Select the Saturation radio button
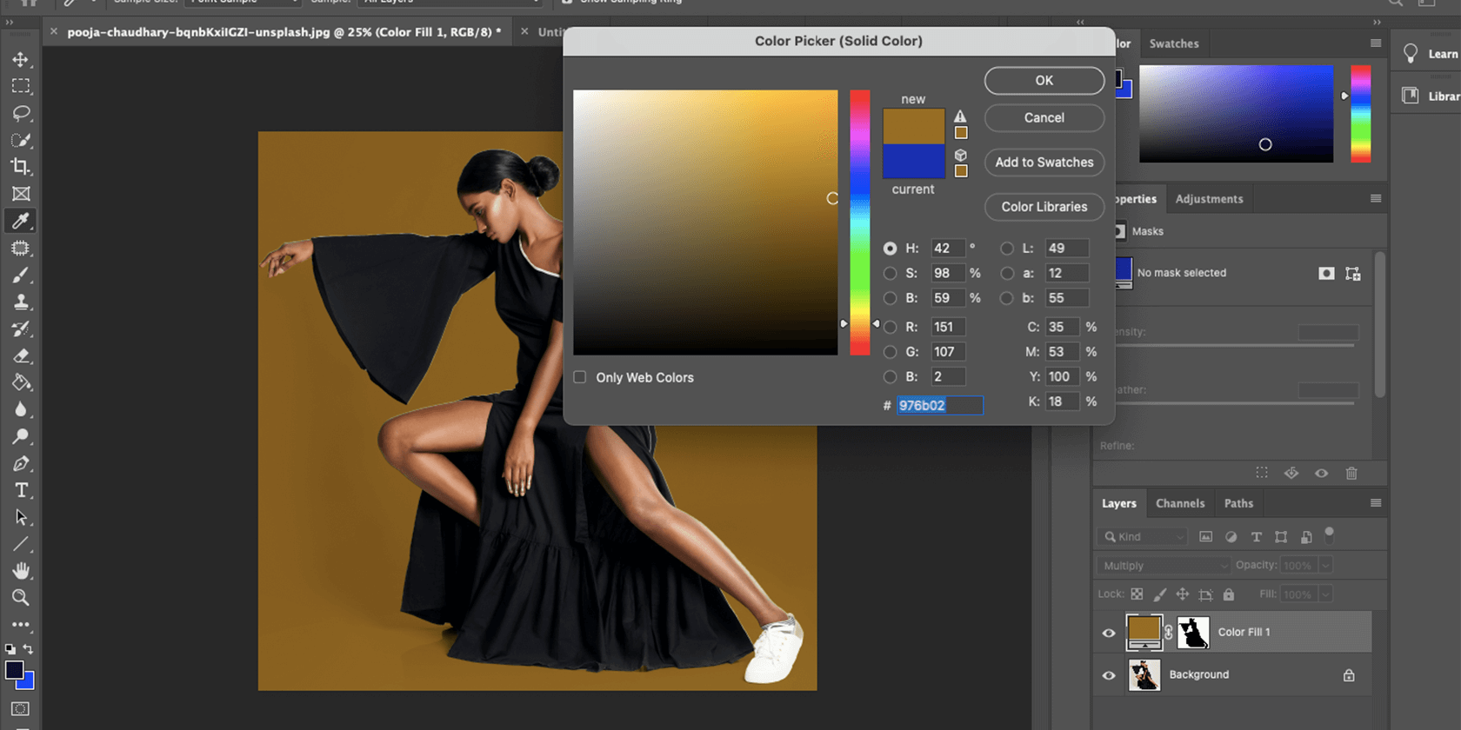The height and width of the screenshot is (730, 1461). click(x=890, y=273)
